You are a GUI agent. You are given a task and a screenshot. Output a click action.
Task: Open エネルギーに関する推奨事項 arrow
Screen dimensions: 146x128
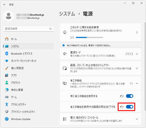tap(137, 32)
